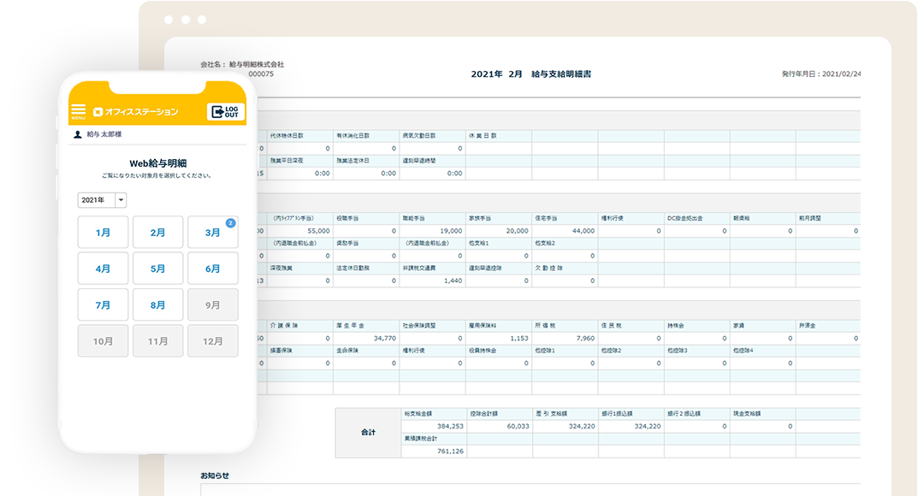918x496 pixels.
Task: Open the hamburger MENU icon
Action: point(79,111)
